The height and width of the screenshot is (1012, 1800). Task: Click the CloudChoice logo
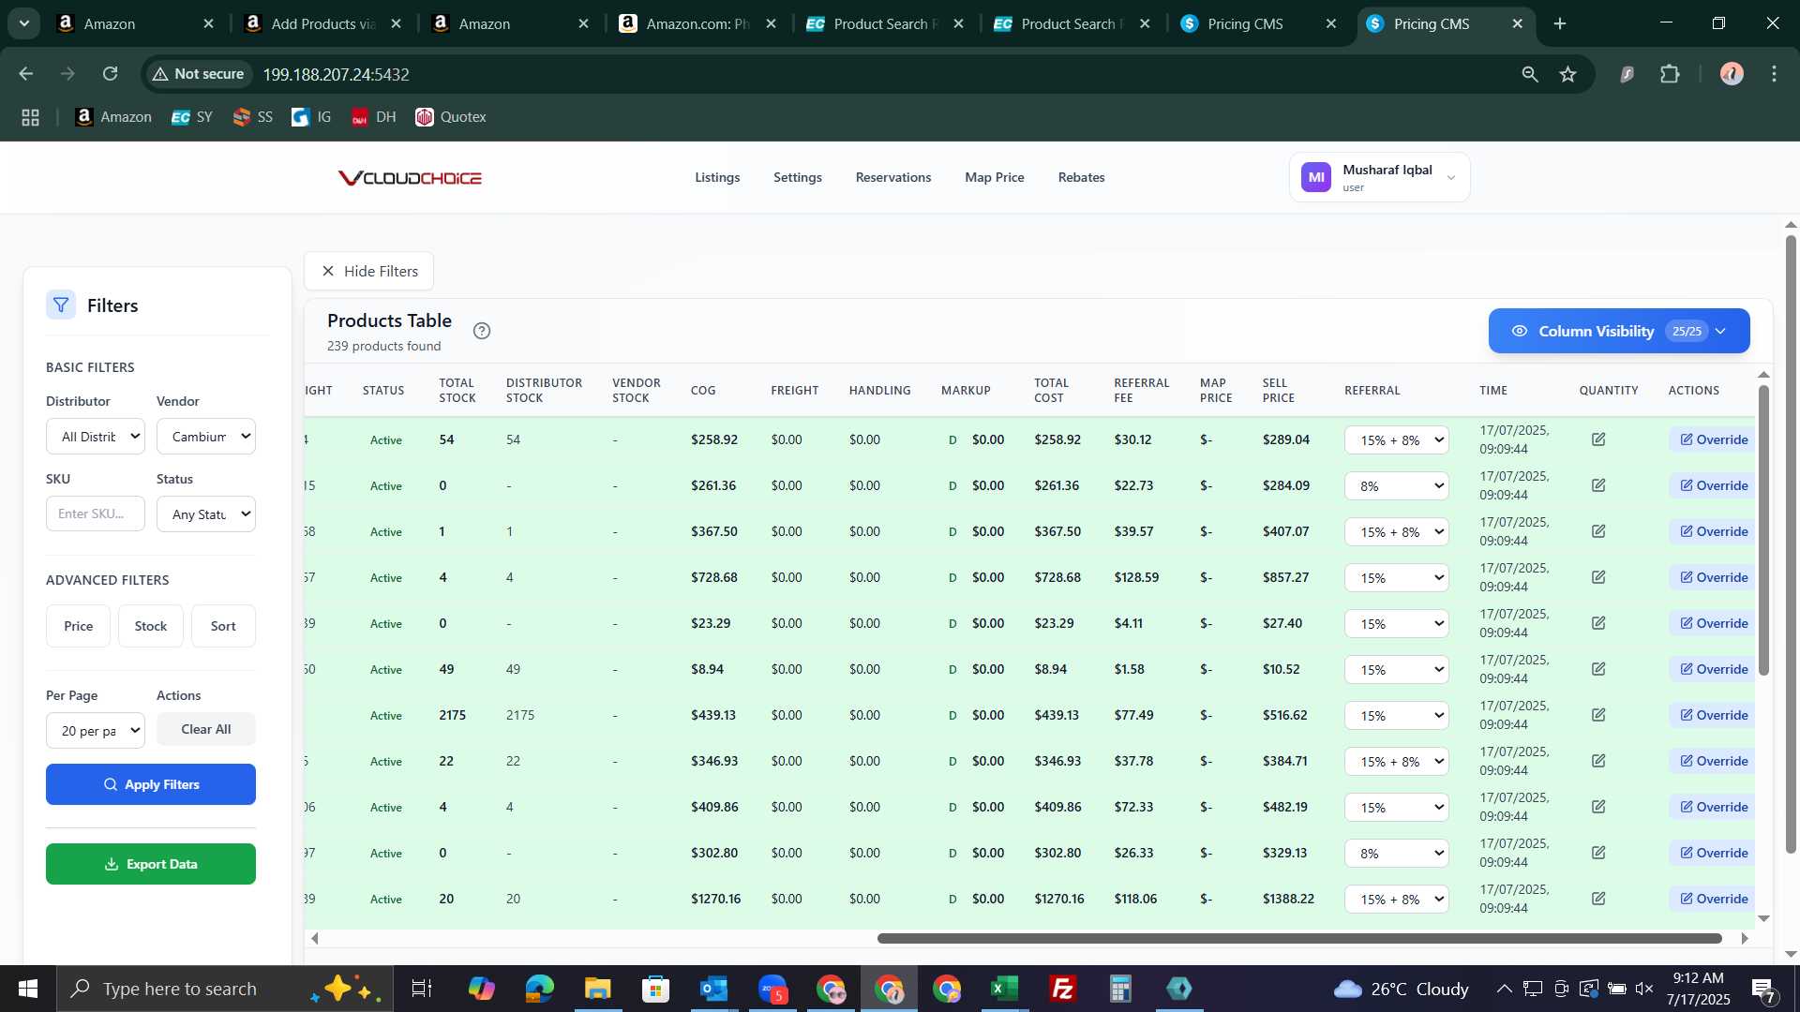click(x=410, y=178)
